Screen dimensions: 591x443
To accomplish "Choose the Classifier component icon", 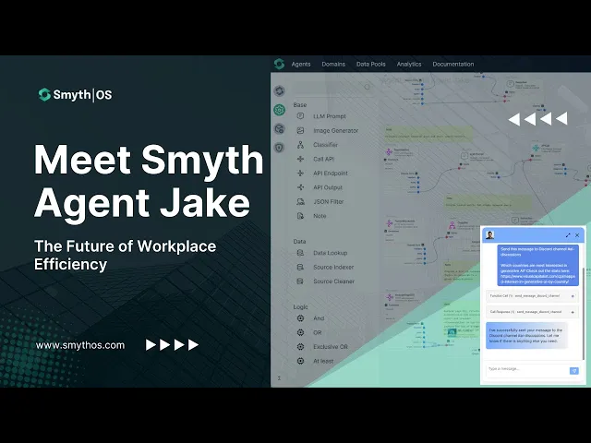I will (300, 145).
